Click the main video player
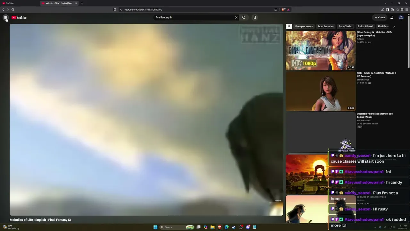The height and width of the screenshot is (231, 410). pos(146,119)
